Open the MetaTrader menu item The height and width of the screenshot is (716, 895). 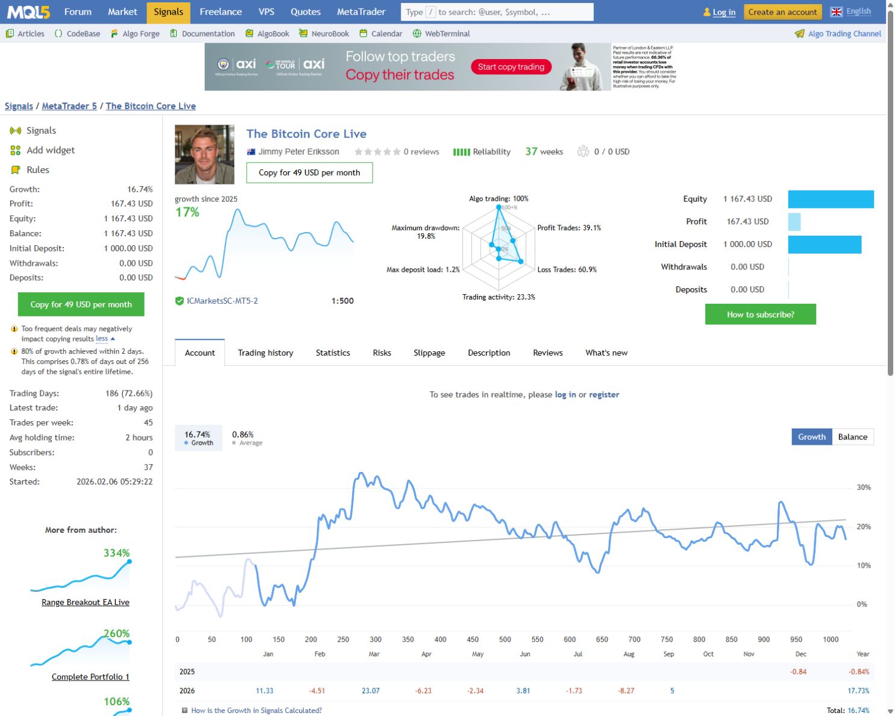(361, 11)
